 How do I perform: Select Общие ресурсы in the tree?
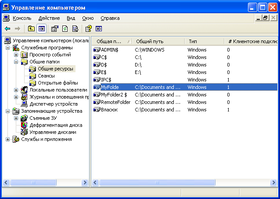pyautogui.click(x=56, y=69)
